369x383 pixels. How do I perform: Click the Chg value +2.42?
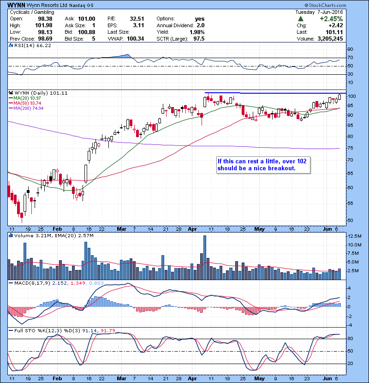pyautogui.click(x=335, y=25)
